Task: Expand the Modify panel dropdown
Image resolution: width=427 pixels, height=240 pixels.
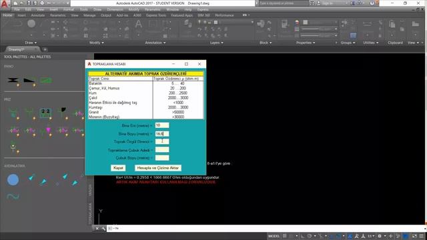Action: 97,43
